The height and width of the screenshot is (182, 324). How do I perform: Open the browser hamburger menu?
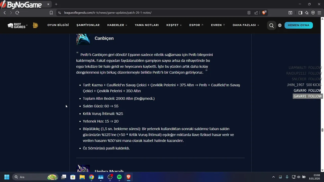click(319, 13)
